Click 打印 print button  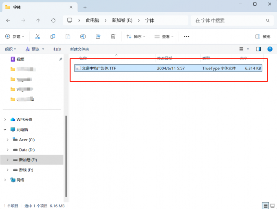pyautogui.click(x=57, y=49)
